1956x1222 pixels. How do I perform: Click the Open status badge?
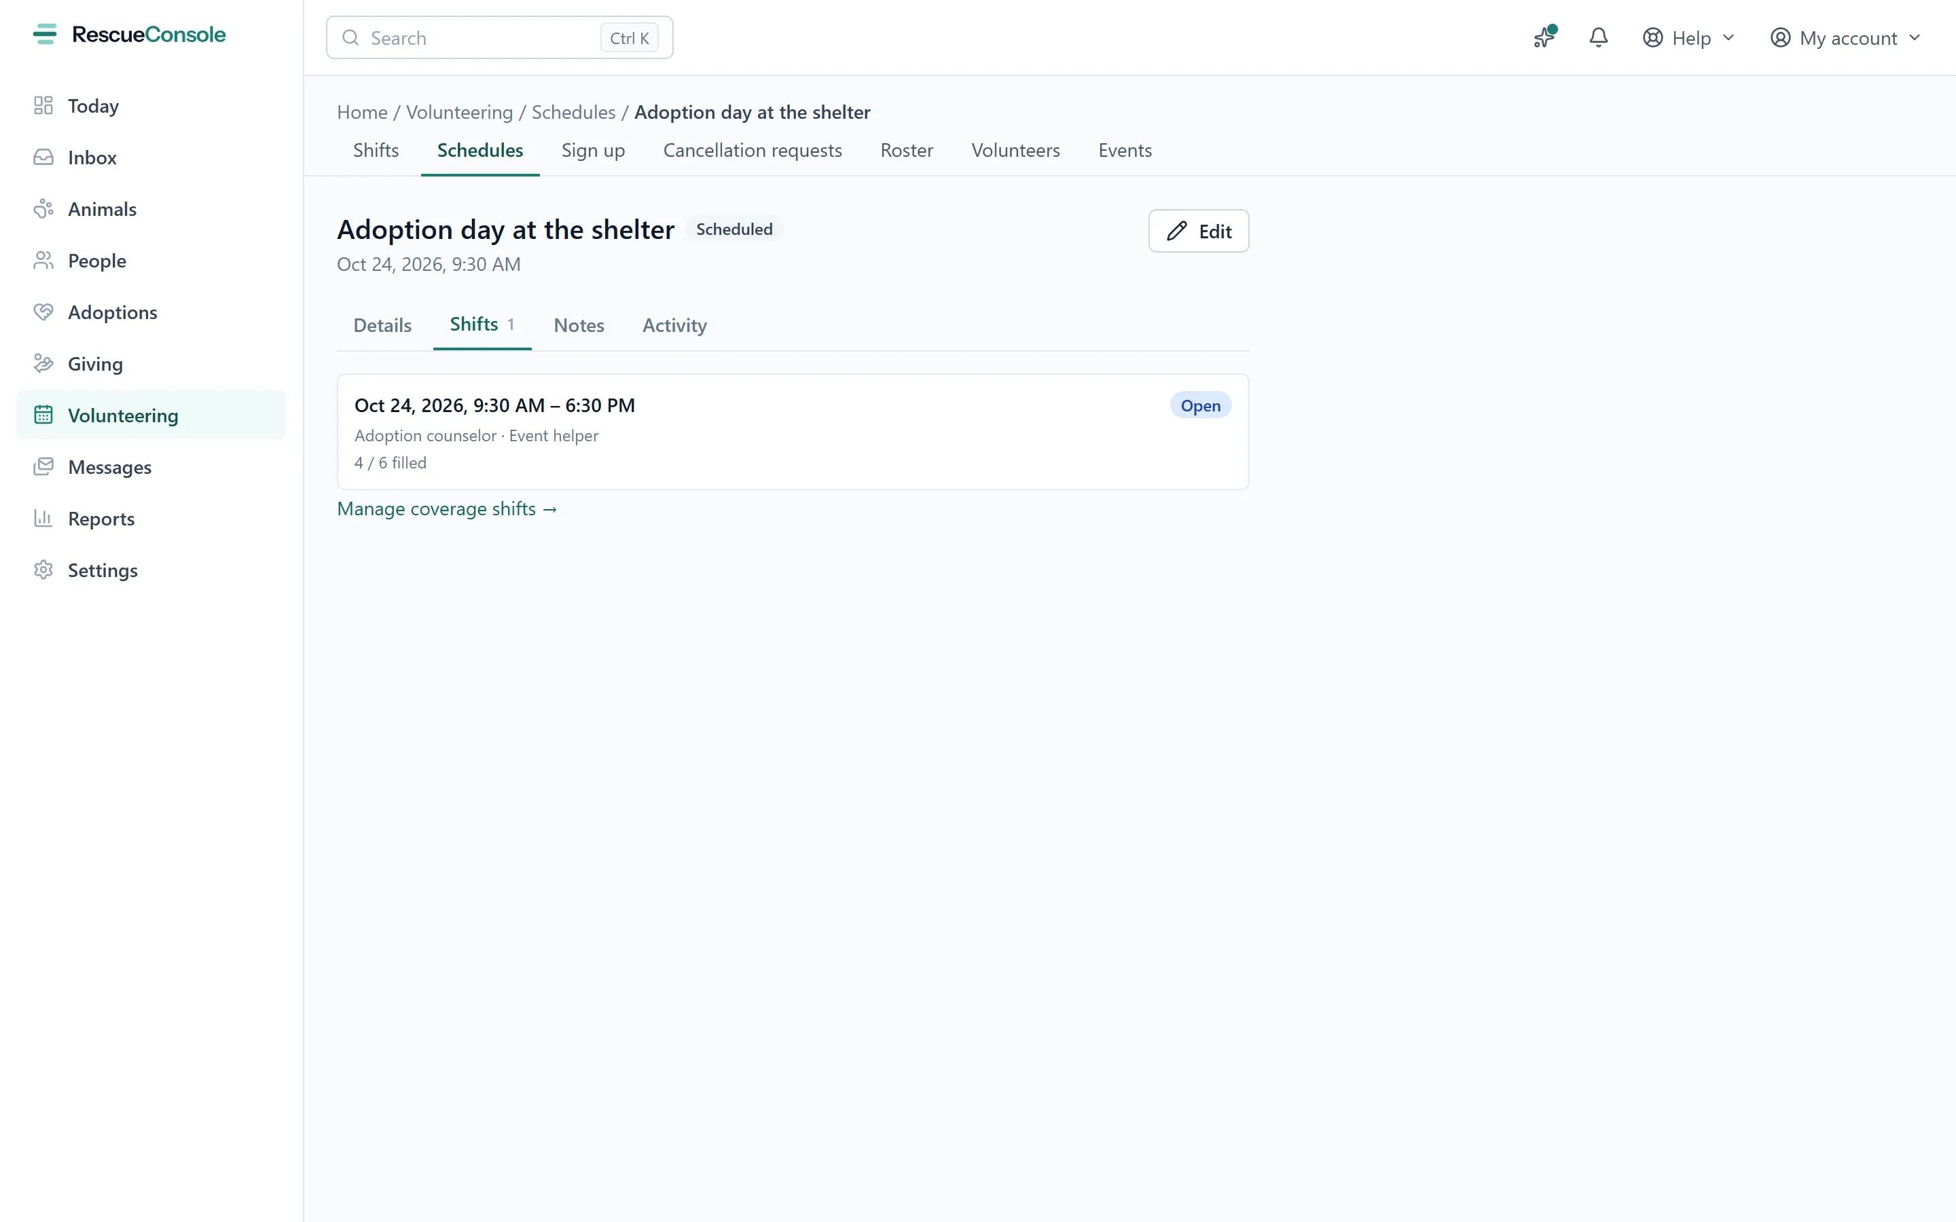[1200, 406]
